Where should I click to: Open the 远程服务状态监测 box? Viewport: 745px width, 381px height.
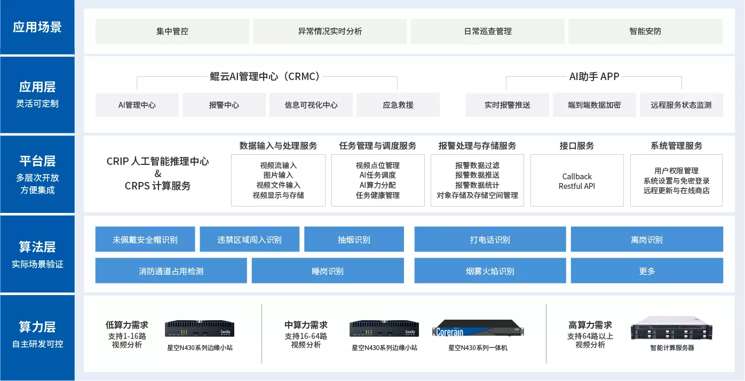pyautogui.click(x=681, y=105)
